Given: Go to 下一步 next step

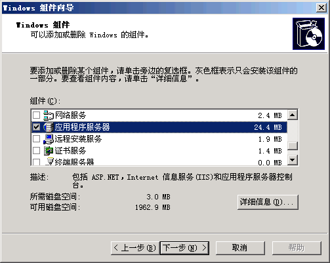Looking at the screenshot, I should click(x=184, y=248).
